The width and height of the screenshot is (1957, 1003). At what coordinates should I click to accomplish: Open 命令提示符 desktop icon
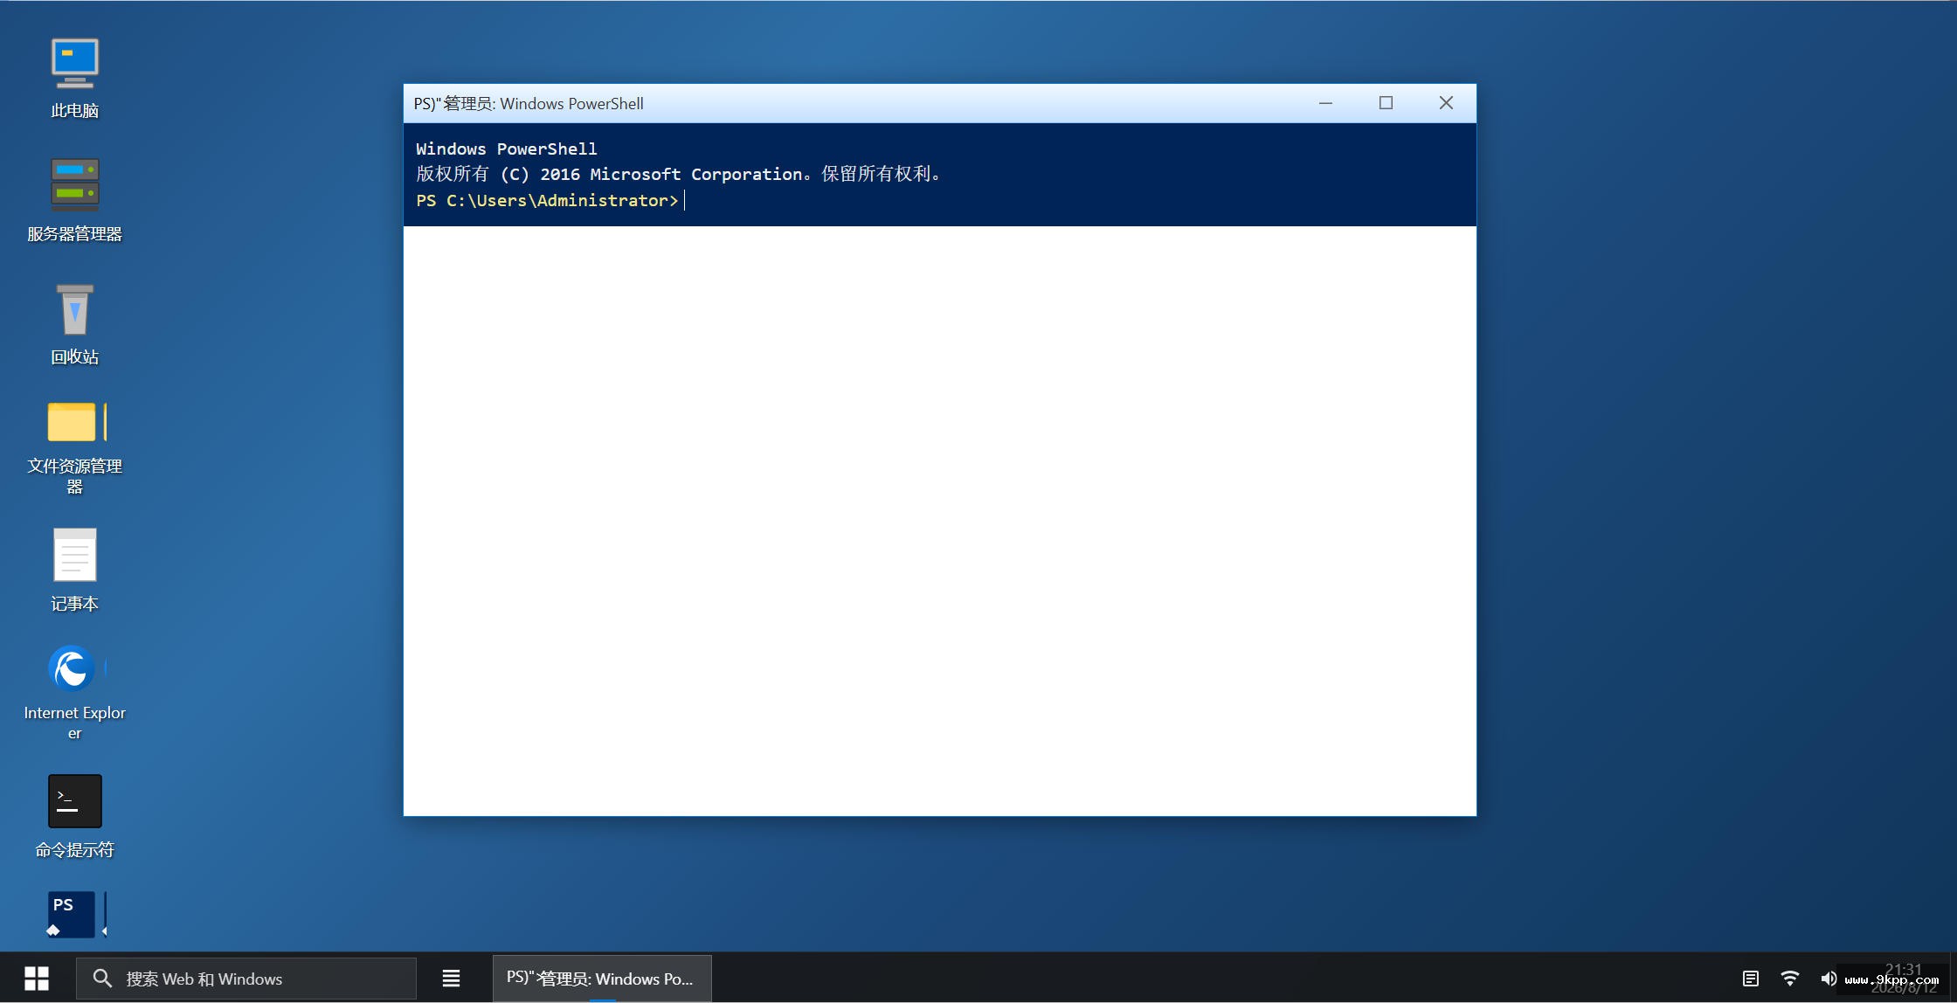tap(74, 817)
